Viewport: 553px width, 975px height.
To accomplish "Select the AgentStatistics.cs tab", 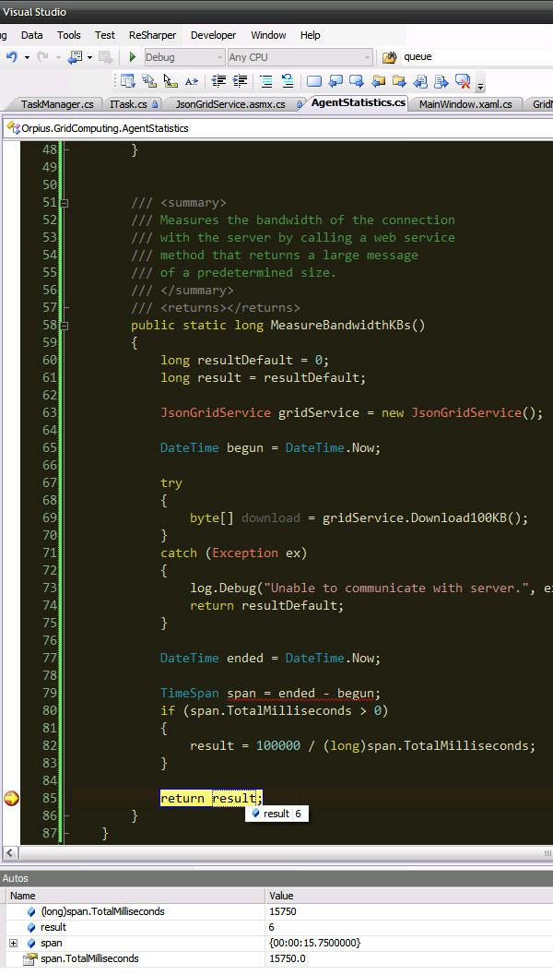I will (x=358, y=102).
